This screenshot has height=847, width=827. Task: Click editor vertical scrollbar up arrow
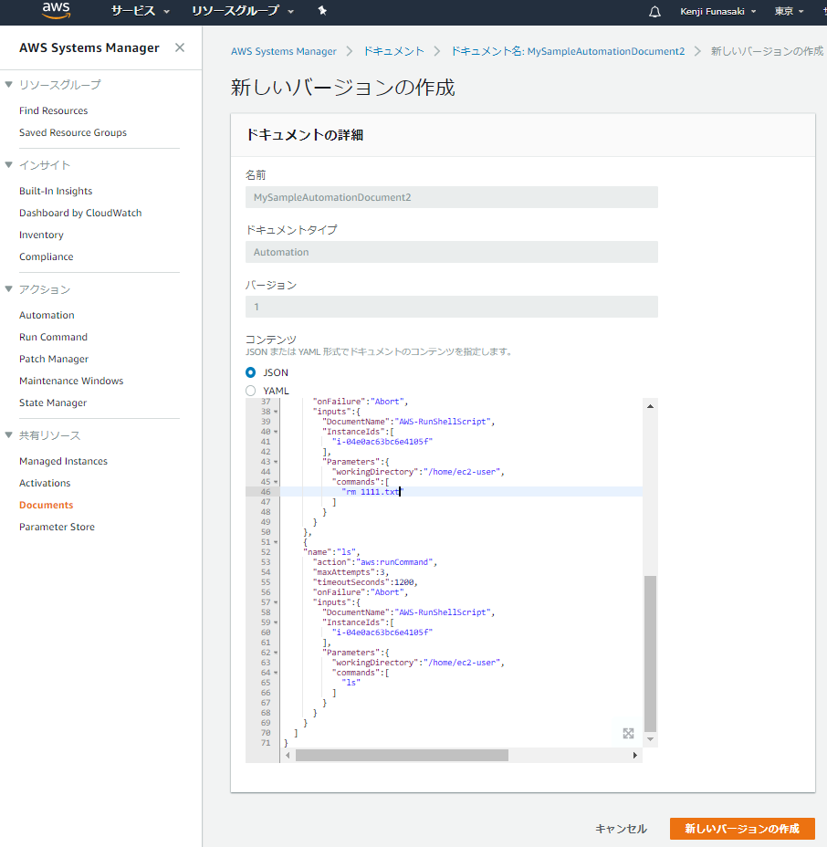(x=650, y=406)
